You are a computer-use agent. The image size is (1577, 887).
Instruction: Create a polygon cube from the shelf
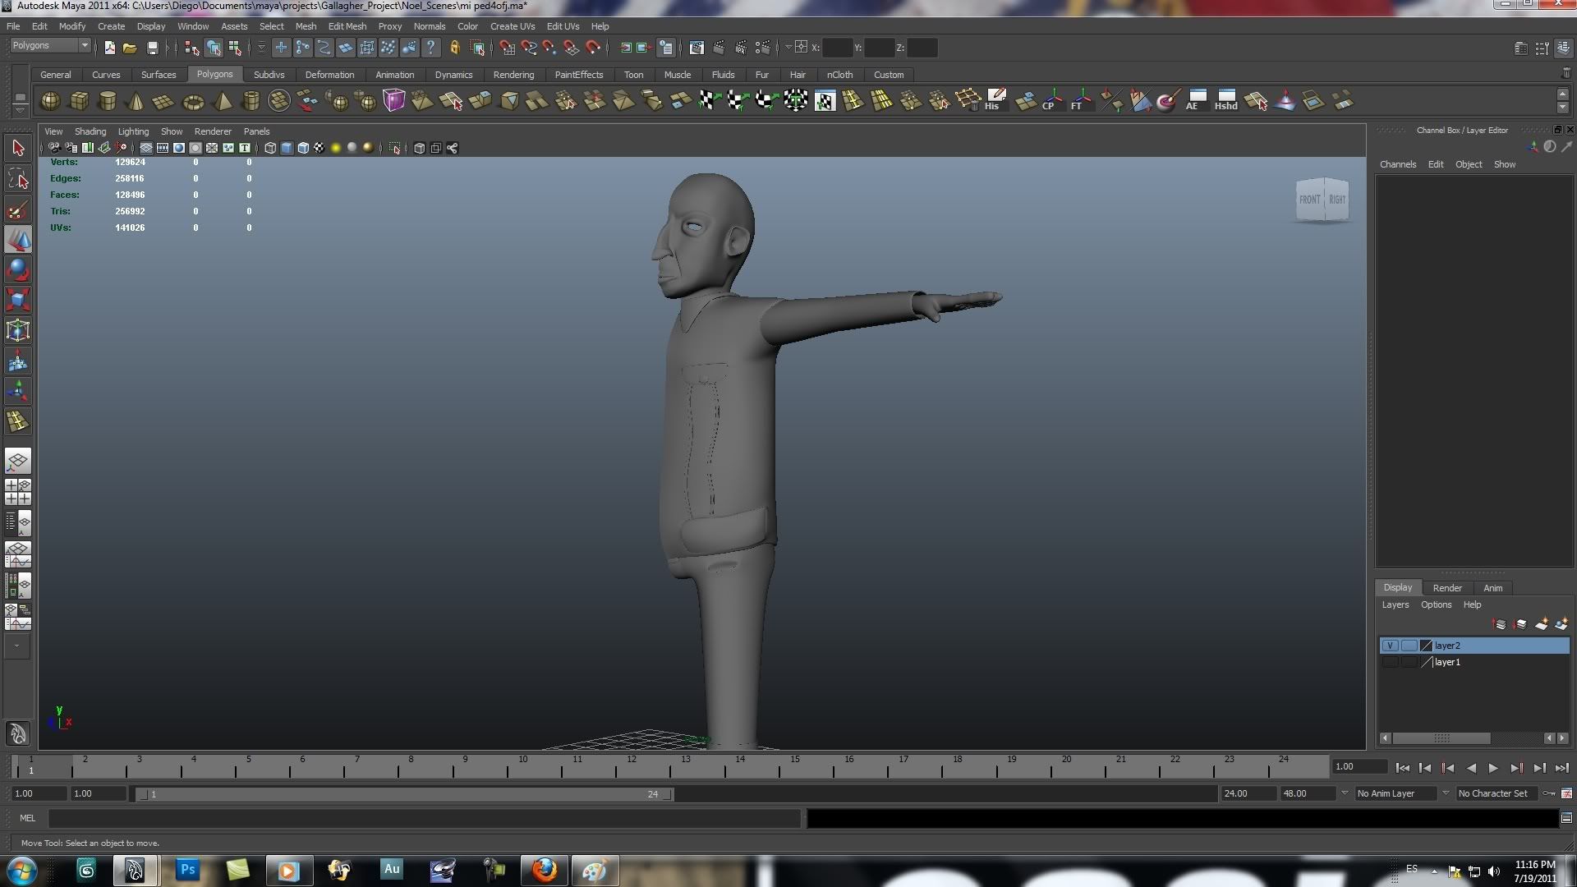coord(79,101)
